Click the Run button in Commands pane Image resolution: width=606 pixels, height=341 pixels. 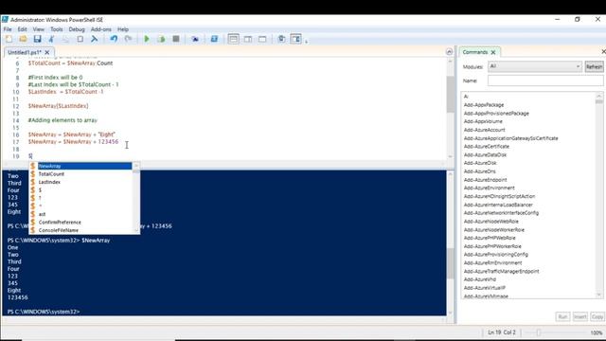click(562, 316)
